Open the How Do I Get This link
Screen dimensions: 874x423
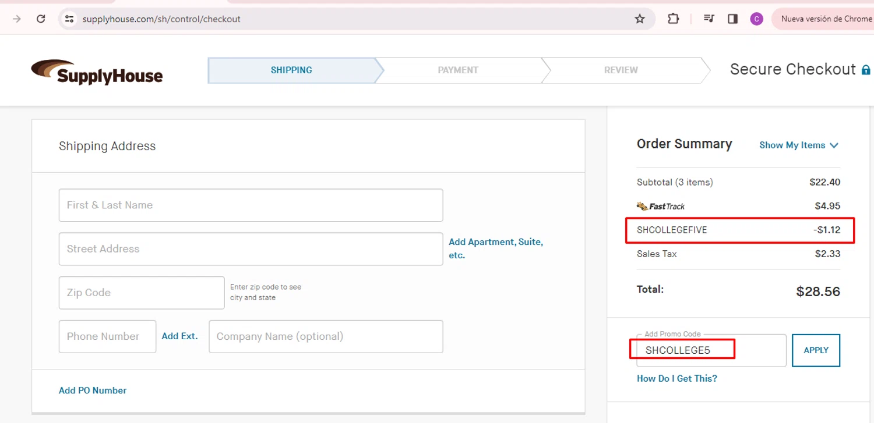point(676,378)
